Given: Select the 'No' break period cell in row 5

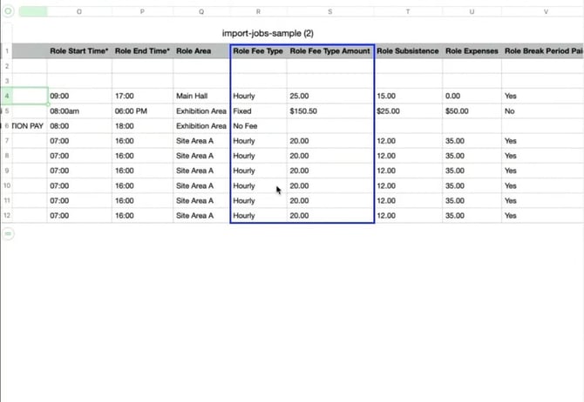Looking at the screenshot, I should 541,111.
